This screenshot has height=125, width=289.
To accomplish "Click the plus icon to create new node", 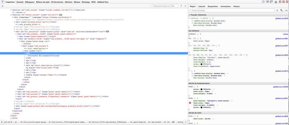I will pyautogui.click(x=2, y=6).
